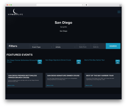
Task: Click More Info on Mimosa Brunch Cruise card
Action: click(11, 85)
